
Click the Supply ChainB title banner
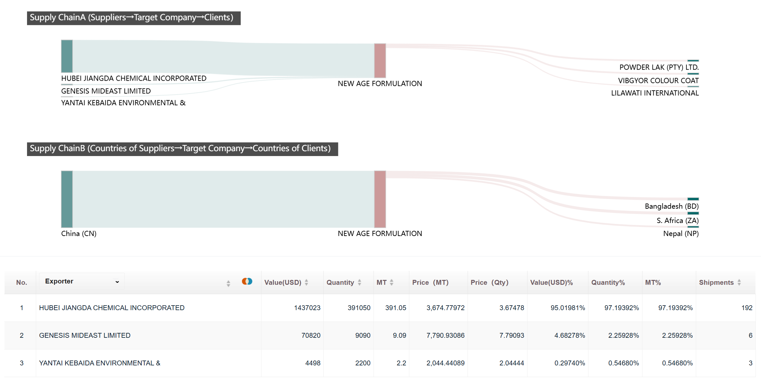(182, 149)
